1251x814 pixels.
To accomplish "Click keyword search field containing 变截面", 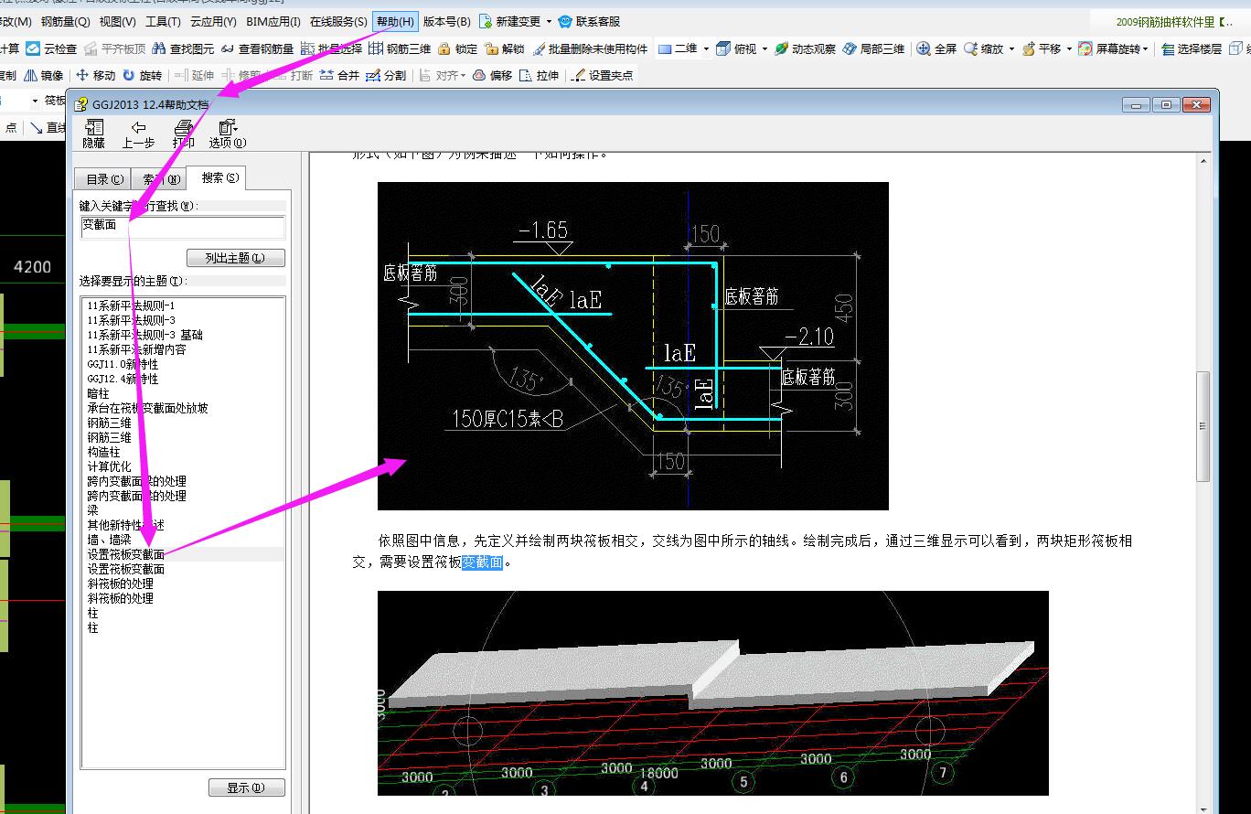I will pyautogui.click(x=183, y=226).
